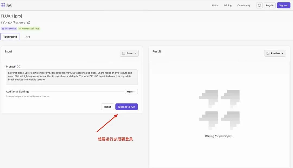Open the Form input mode dropdown
This screenshot has height=168, width=293.
coord(129,53)
